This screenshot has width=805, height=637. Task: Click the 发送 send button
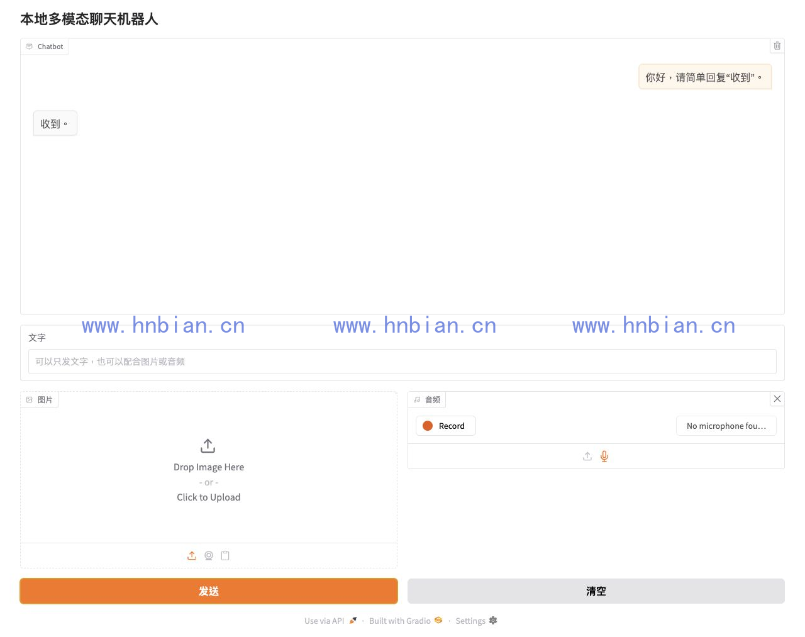tap(209, 591)
